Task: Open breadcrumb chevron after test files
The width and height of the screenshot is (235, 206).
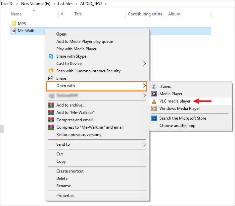Action: click(x=76, y=4)
